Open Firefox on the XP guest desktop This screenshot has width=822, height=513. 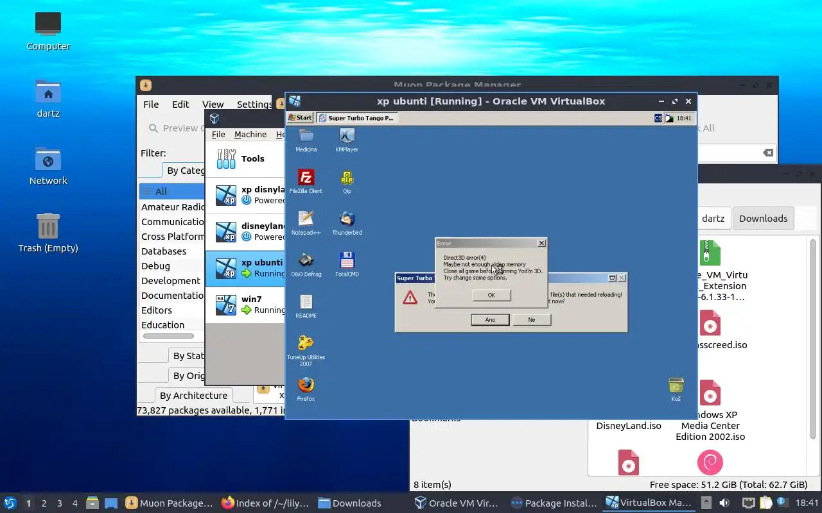point(306,389)
